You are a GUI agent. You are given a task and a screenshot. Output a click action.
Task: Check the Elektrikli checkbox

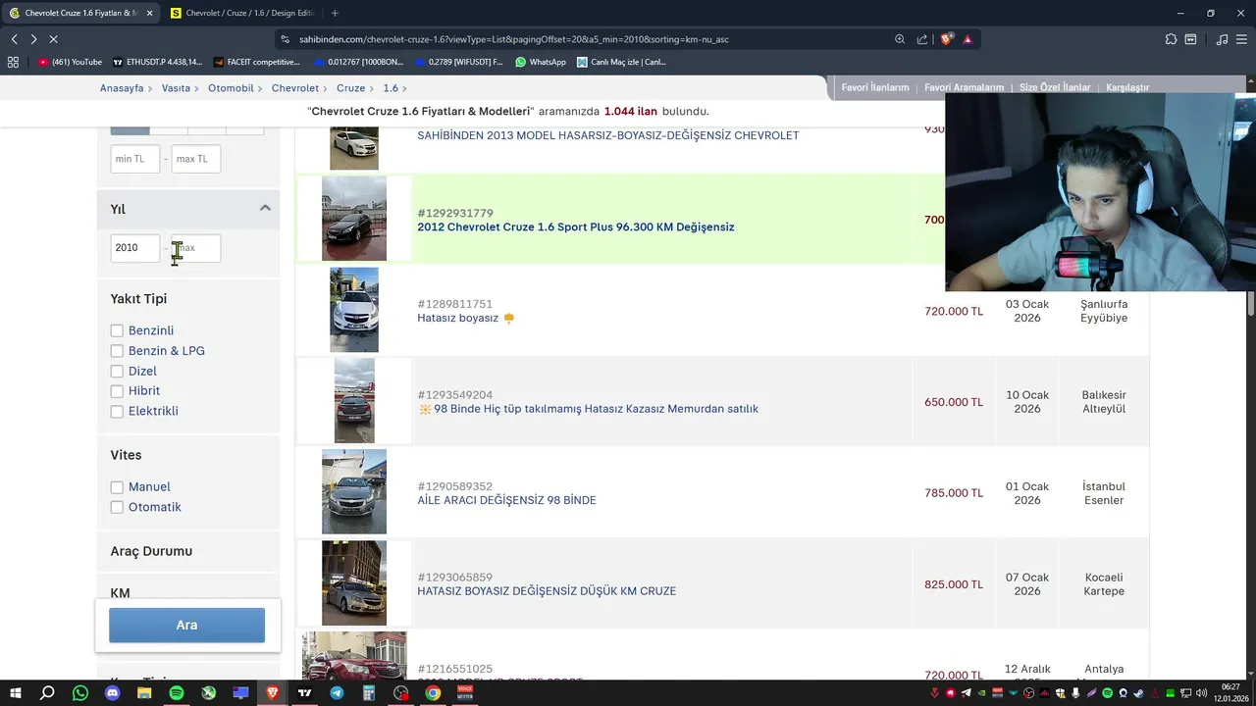(x=117, y=412)
